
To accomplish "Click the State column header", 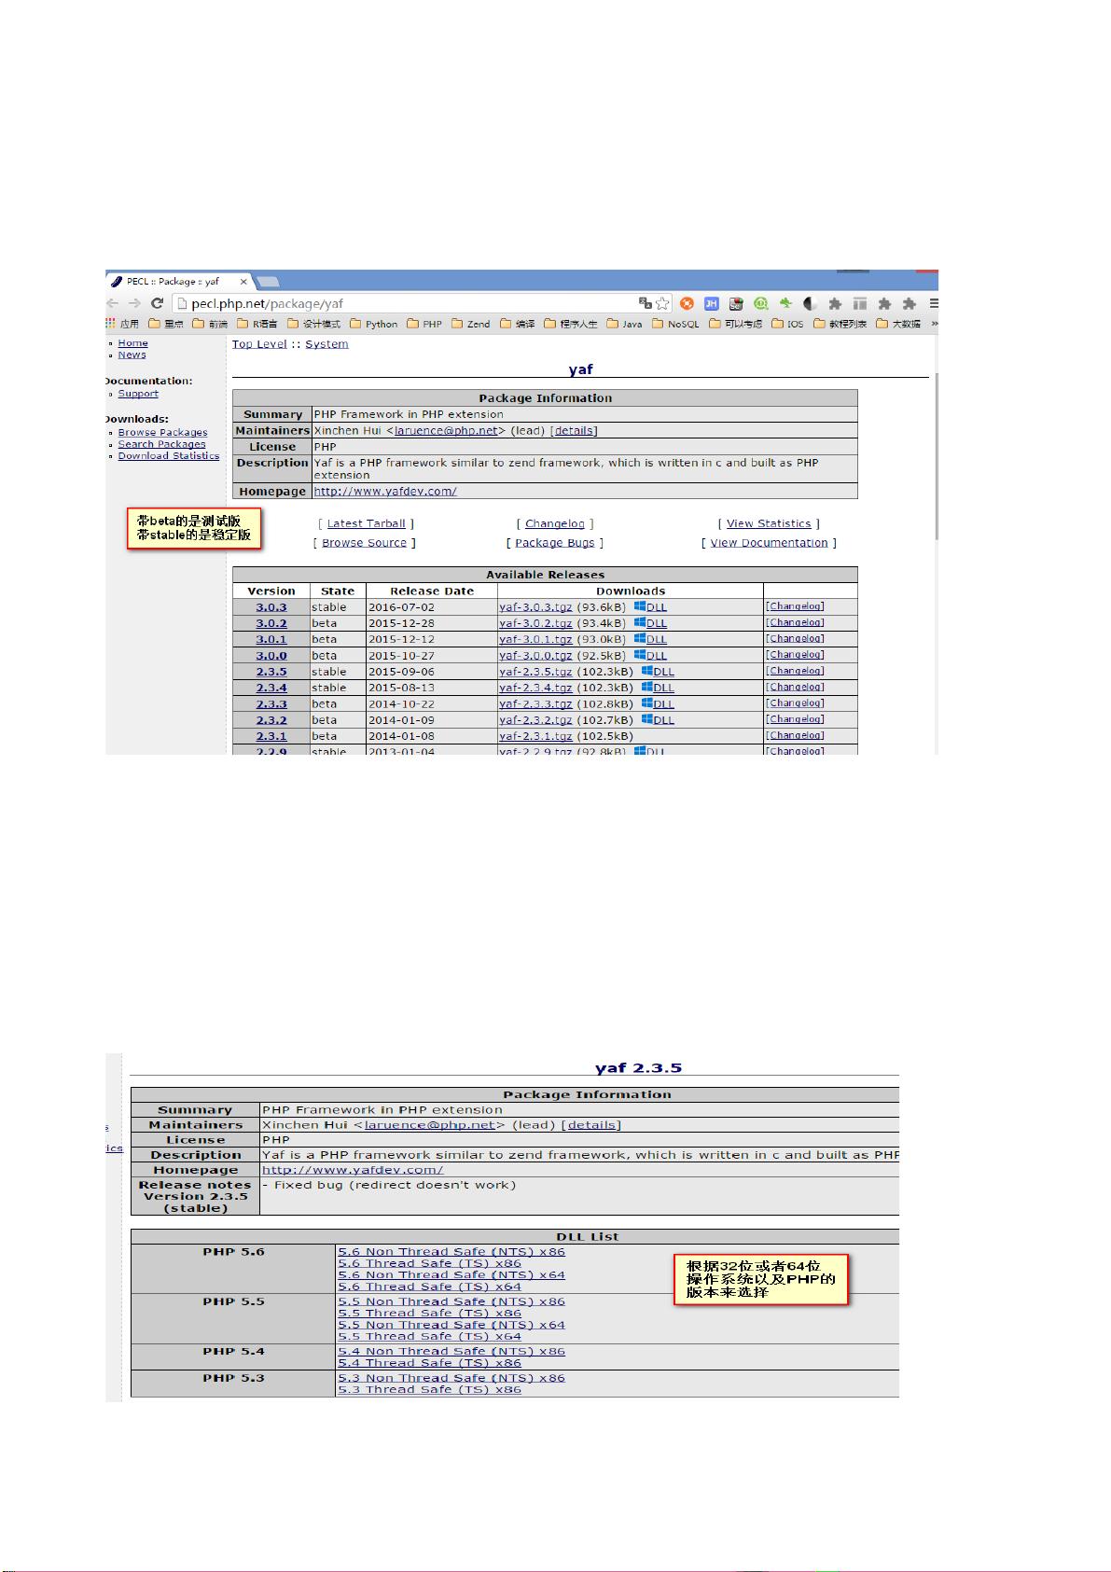I will [x=338, y=591].
